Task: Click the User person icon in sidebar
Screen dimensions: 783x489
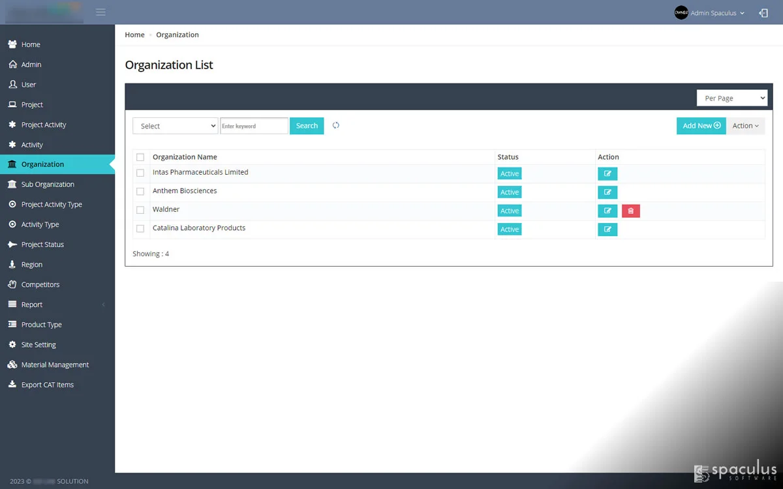Action: point(12,85)
